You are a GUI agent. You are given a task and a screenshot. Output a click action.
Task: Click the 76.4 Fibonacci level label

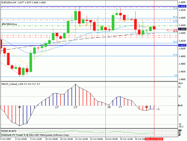[x=175, y=8]
